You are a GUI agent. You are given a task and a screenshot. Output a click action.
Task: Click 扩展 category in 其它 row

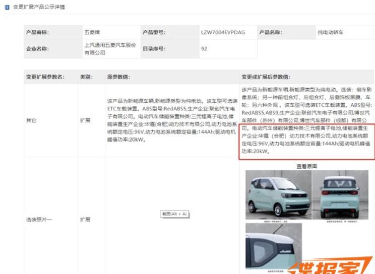tap(85, 120)
